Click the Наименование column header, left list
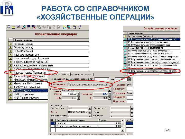The height and width of the screenshot is (139, 185). (x=51, y=40)
